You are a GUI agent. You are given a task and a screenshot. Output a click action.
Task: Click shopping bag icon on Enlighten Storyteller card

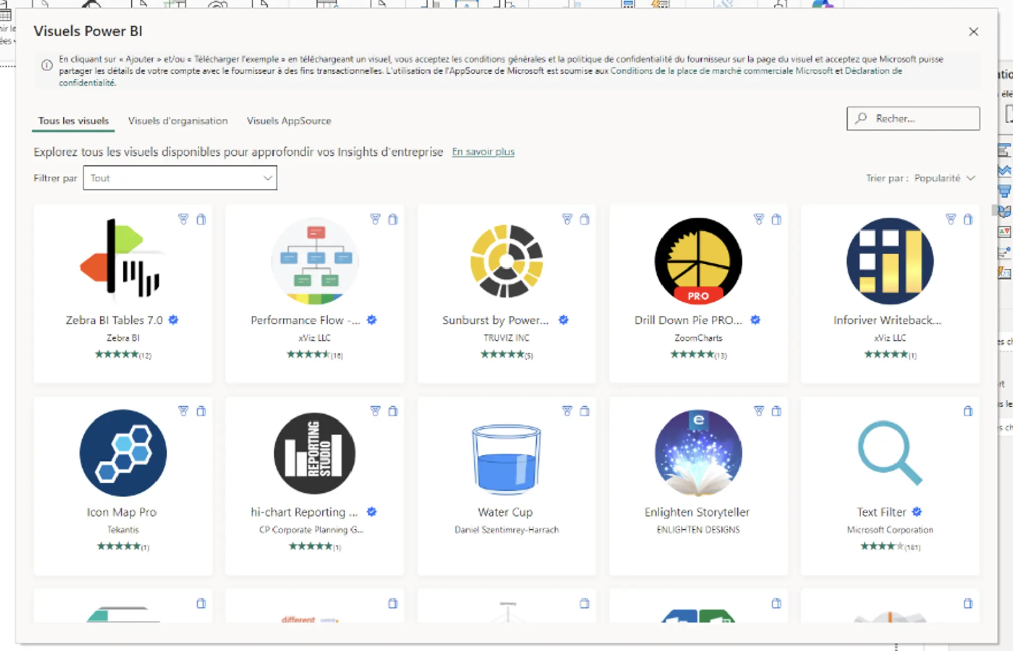click(x=776, y=411)
